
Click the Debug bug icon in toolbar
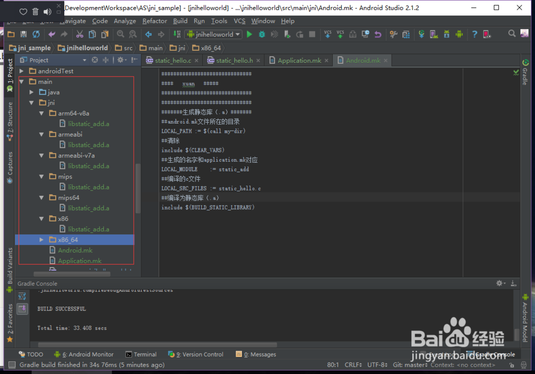point(262,34)
